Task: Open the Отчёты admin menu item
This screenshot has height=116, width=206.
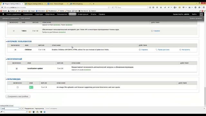Action: (x=93, y=14)
